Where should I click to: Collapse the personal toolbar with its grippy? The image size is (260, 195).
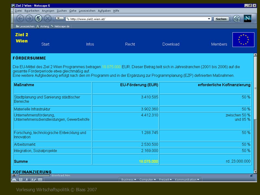pos(12,26)
